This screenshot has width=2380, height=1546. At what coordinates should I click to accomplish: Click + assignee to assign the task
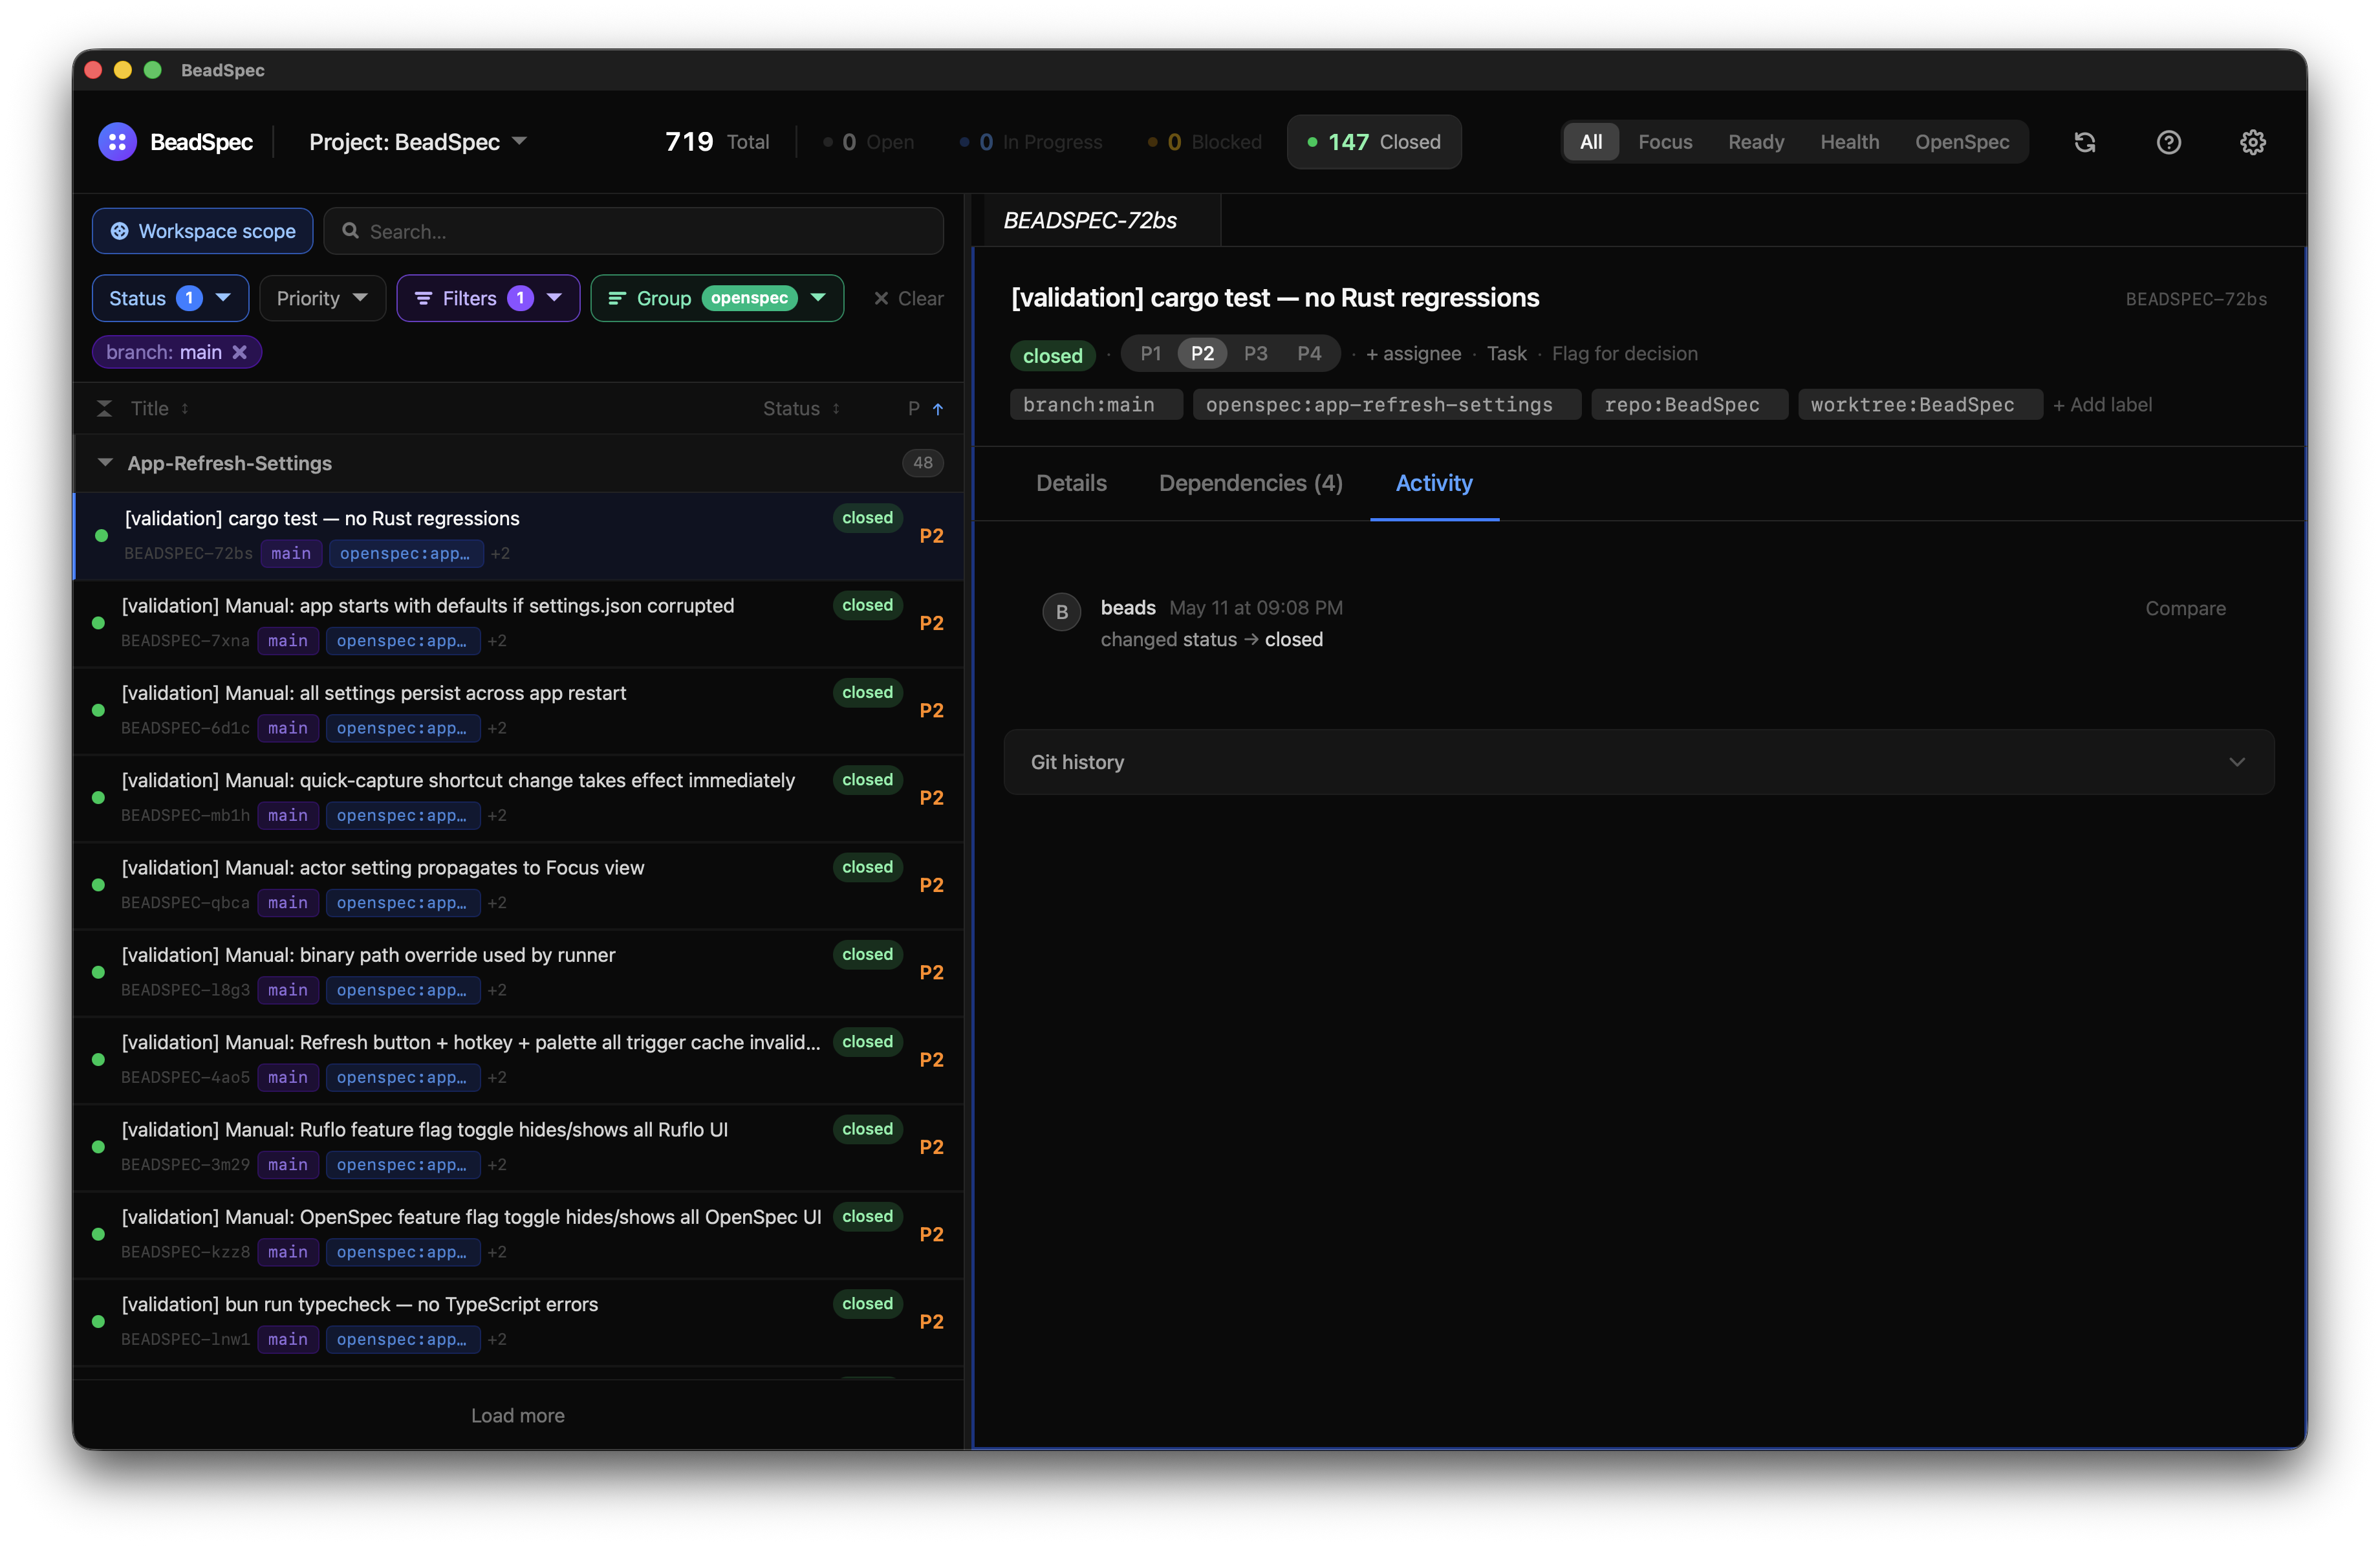[x=1413, y=353]
